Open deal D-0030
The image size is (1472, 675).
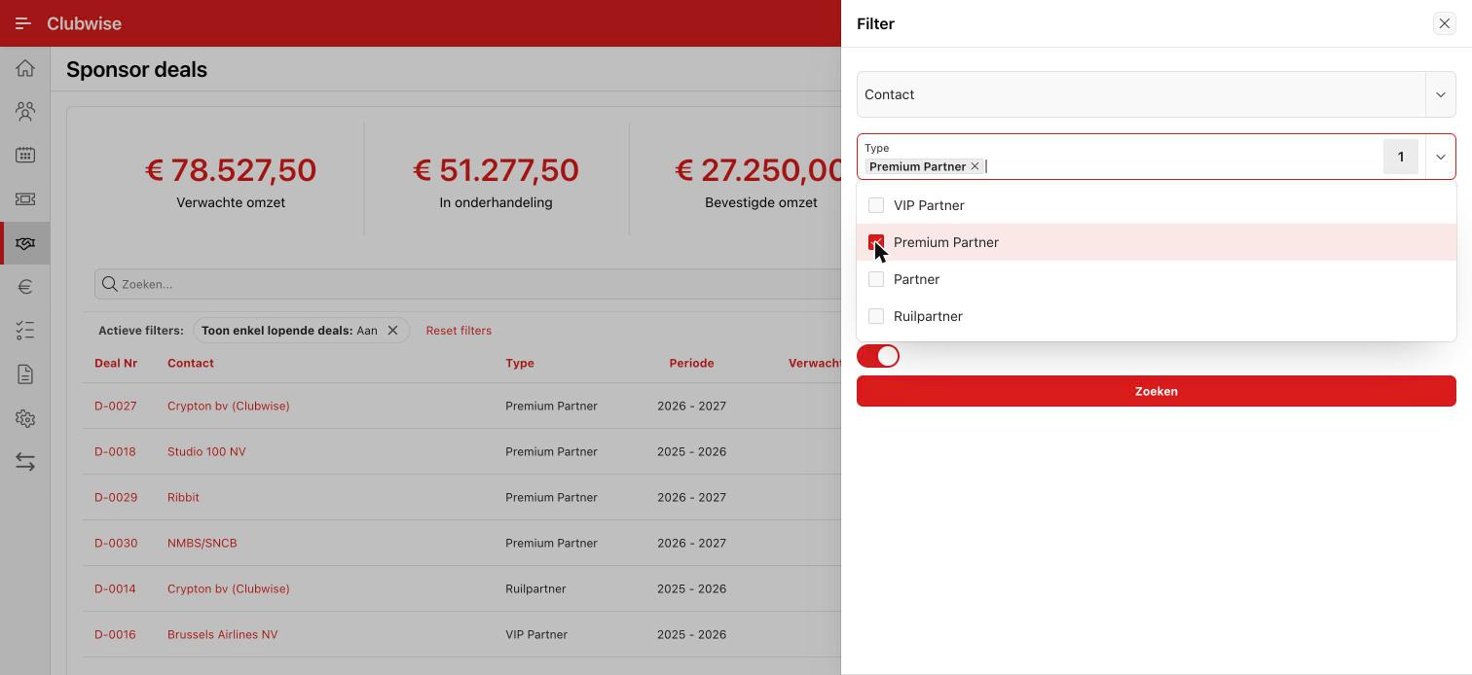point(116,543)
